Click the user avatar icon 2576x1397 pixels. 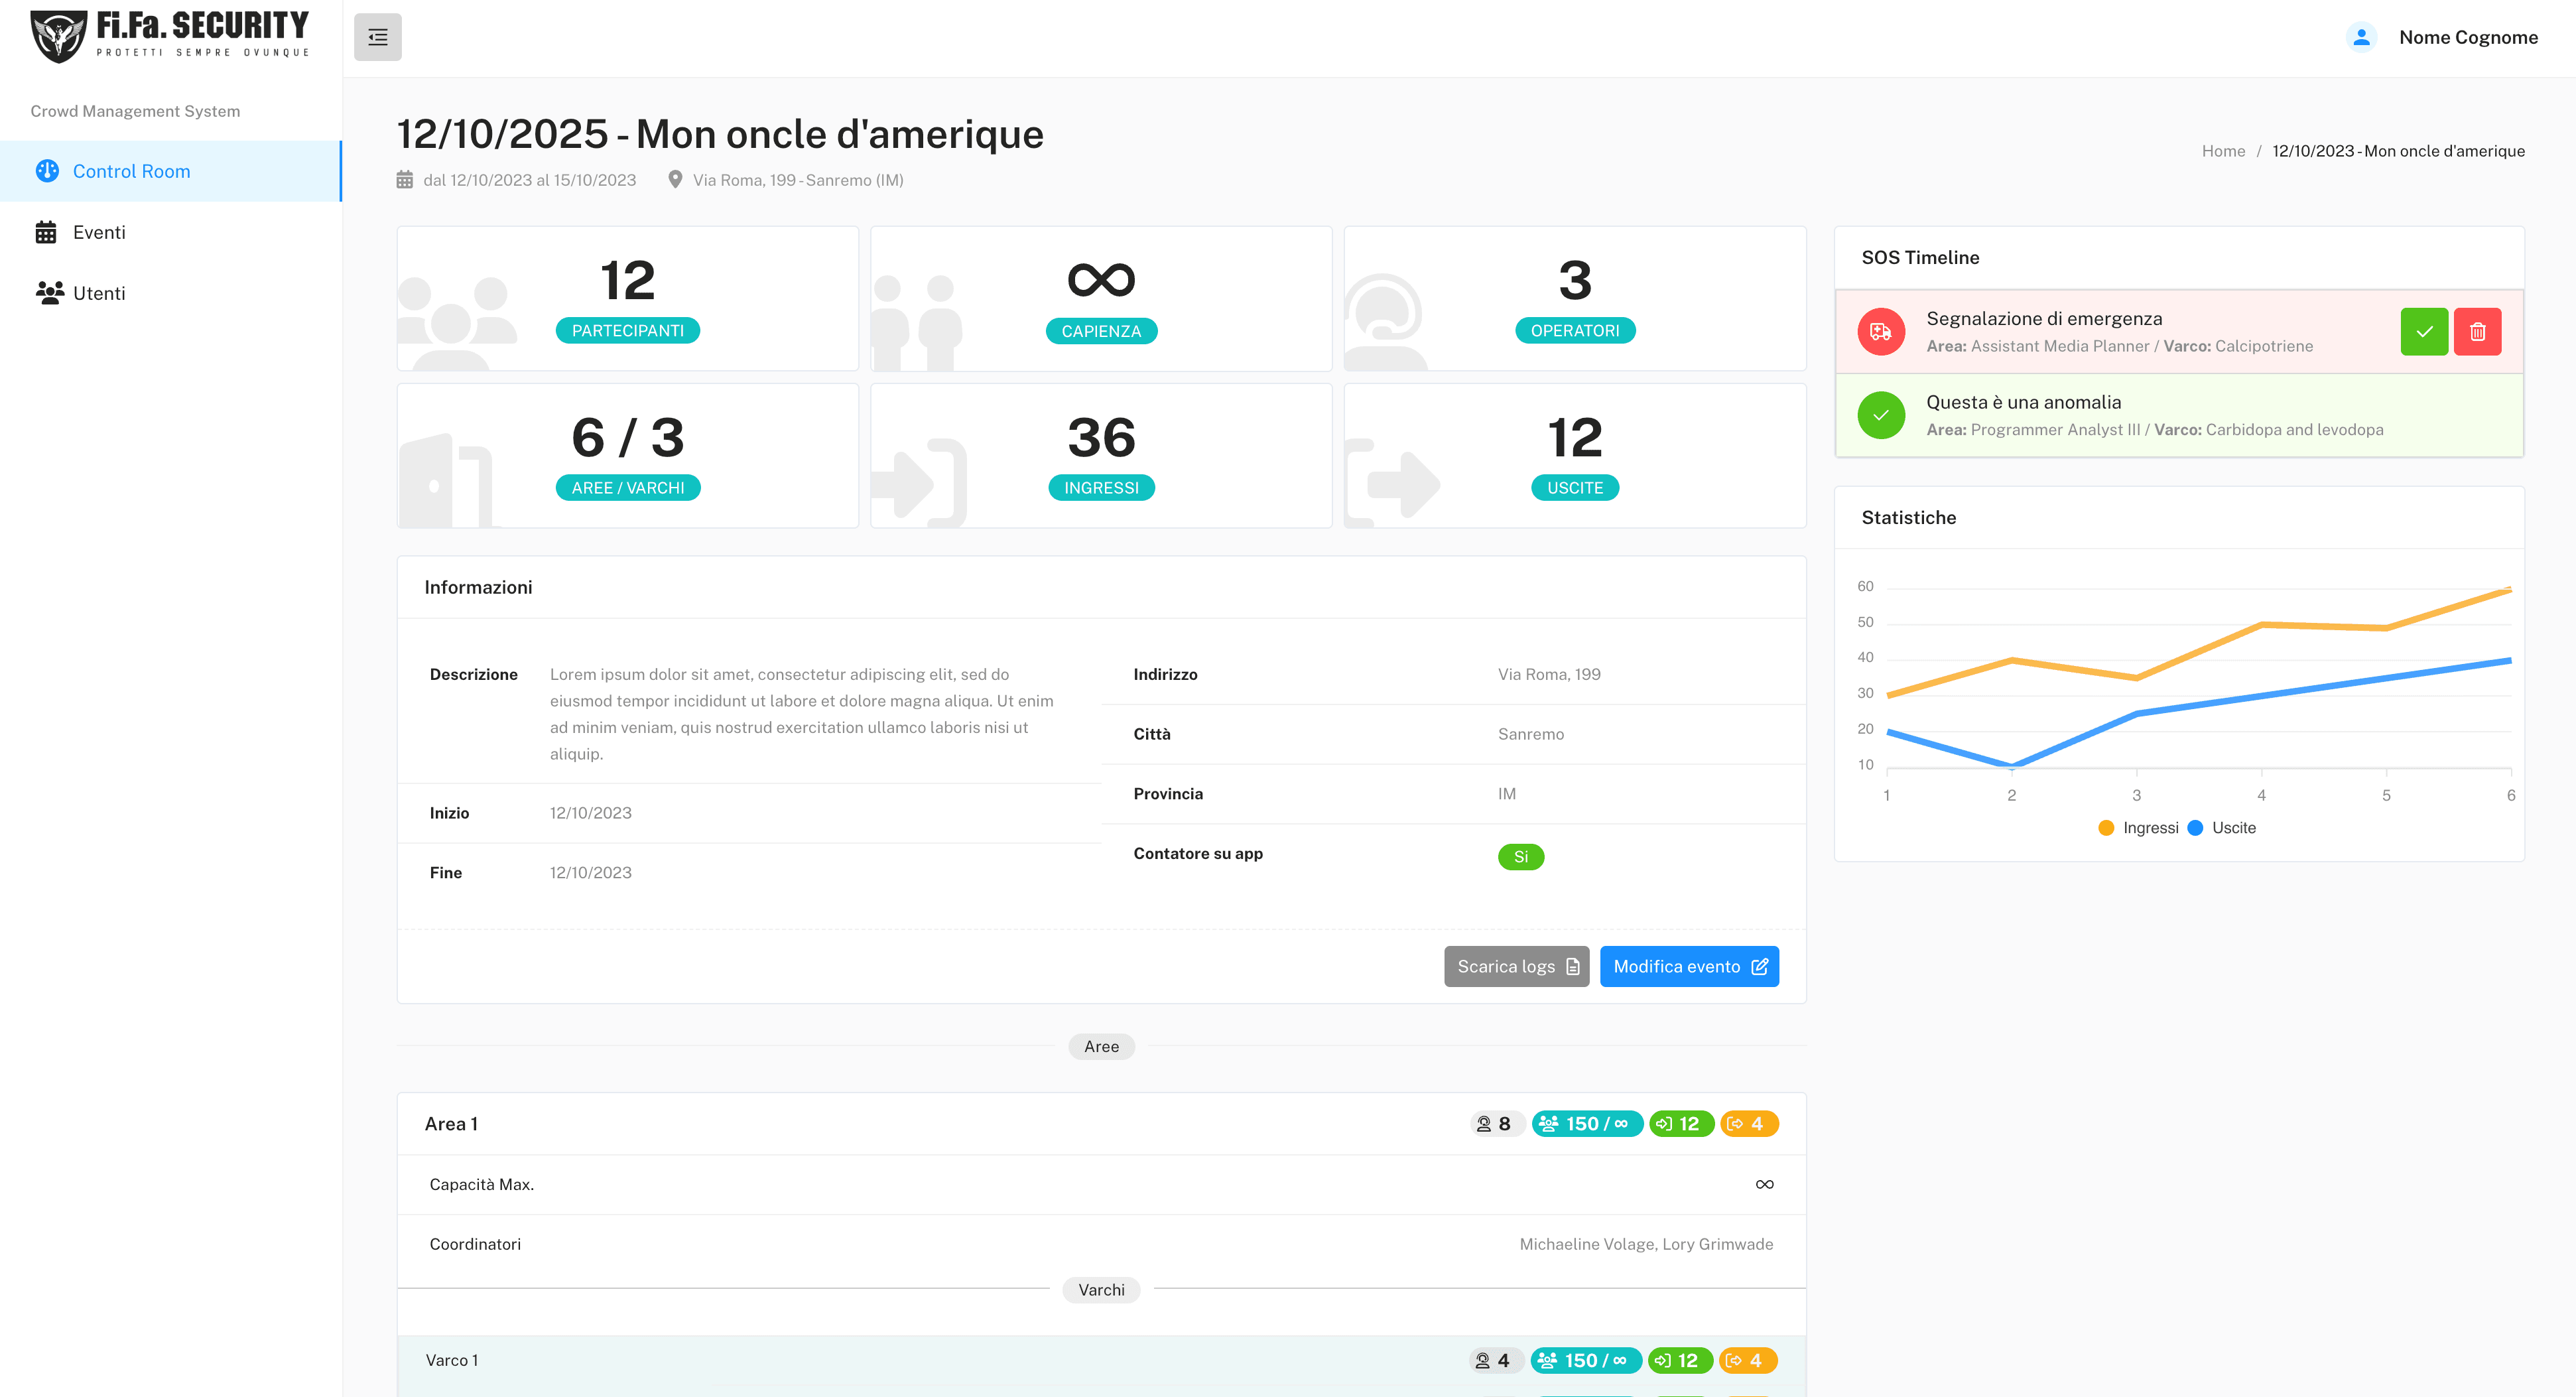[x=2361, y=37]
